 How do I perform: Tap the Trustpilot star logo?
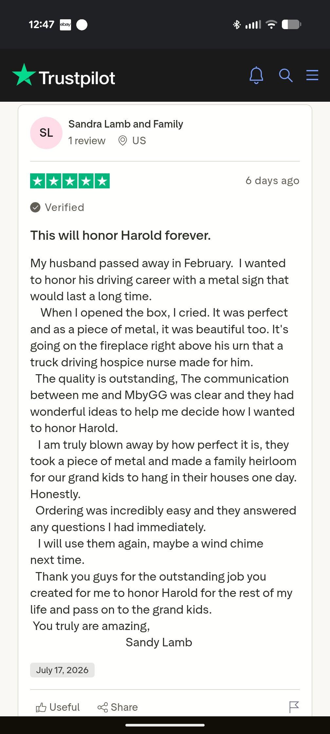[24, 75]
